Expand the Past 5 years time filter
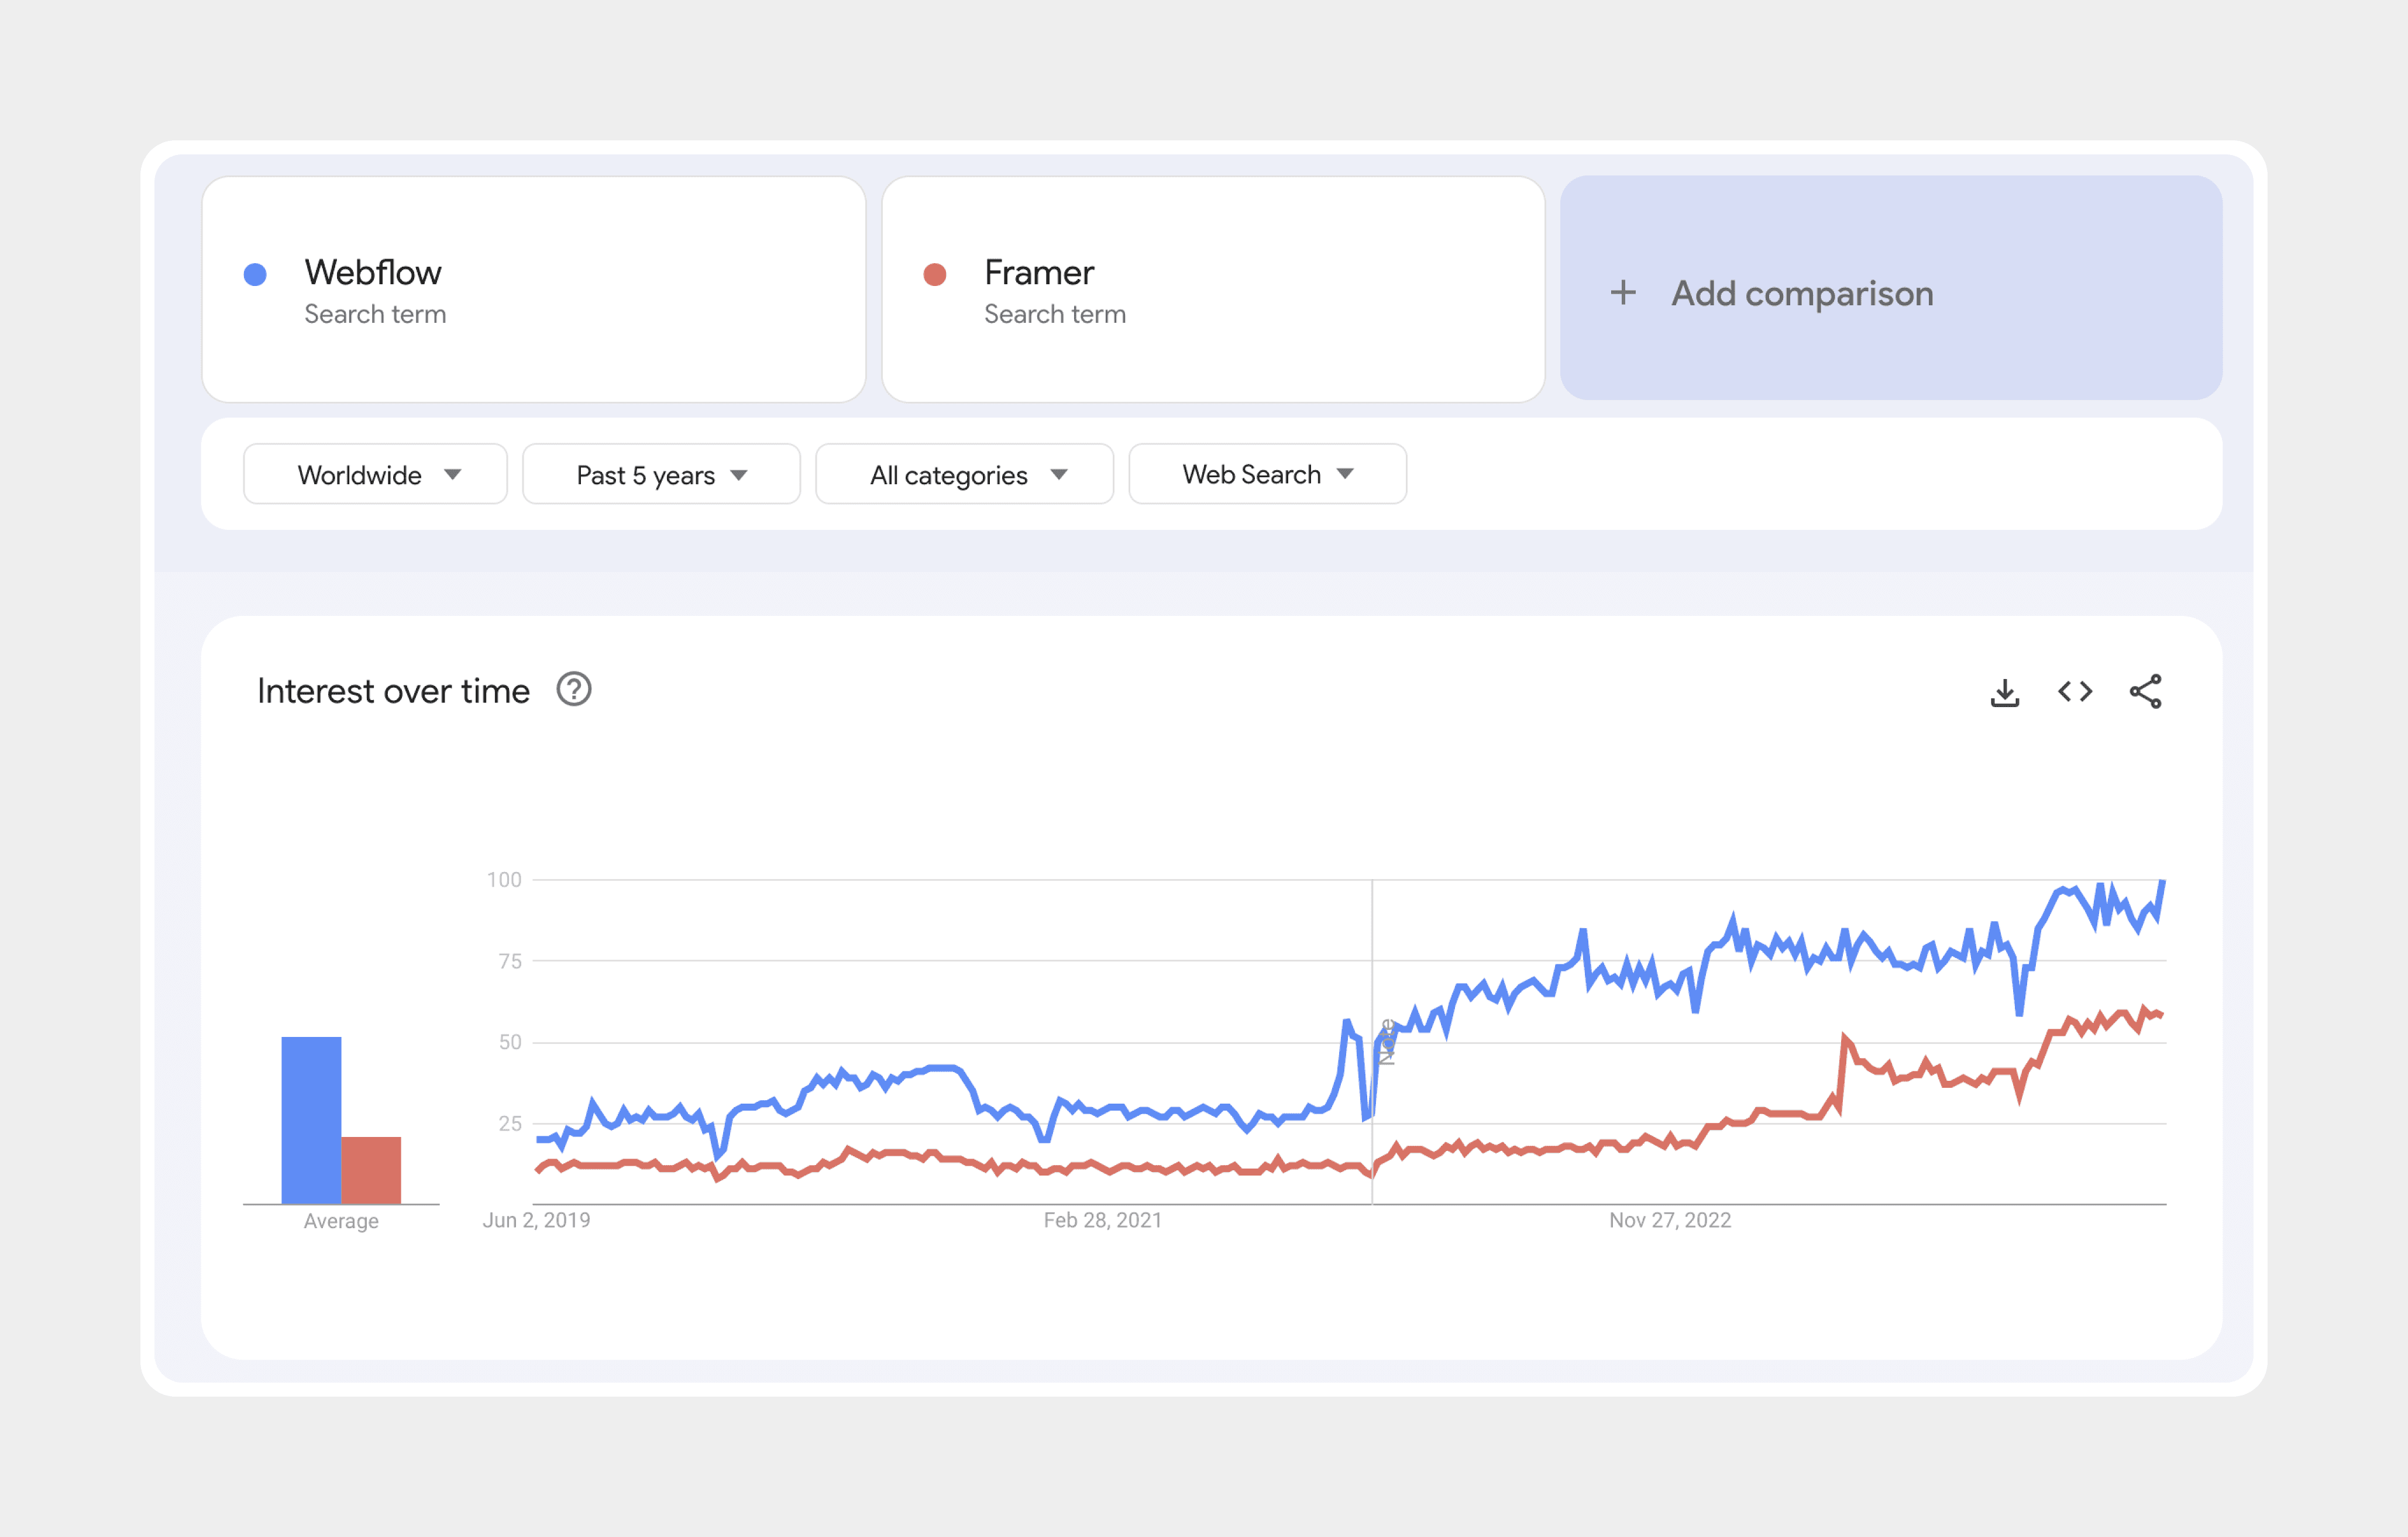This screenshot has height=1537, width=2408. tap(660, 475)
